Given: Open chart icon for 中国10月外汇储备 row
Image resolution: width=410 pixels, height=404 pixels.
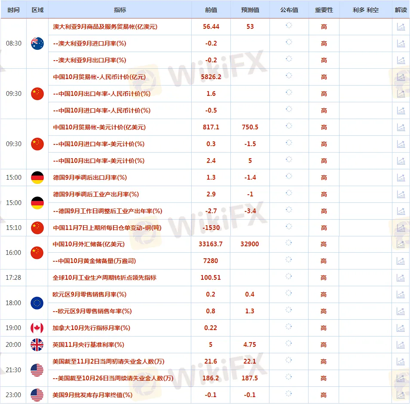Looking at the screenshot, I should click(401, 244).
